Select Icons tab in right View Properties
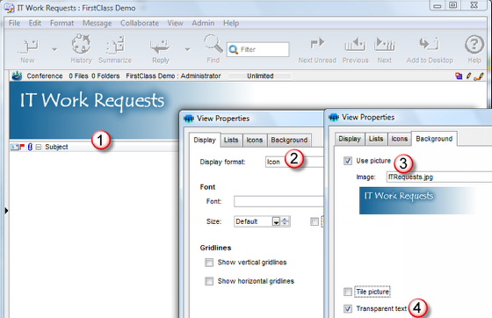The height and width of the screenshot is (318, 492). (x=400, y=139)
